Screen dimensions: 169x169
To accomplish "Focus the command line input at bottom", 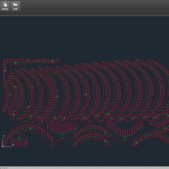I will pyautogui.click(x=84, y=168).
